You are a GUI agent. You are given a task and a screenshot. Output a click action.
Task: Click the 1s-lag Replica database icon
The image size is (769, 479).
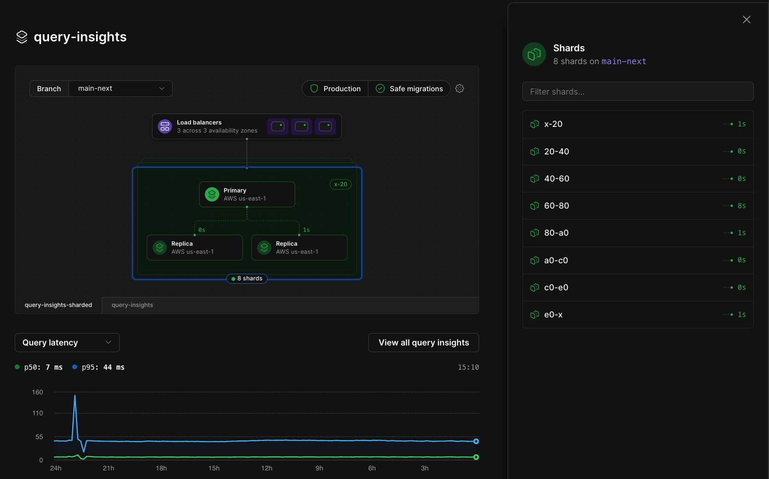click(264, 248)
